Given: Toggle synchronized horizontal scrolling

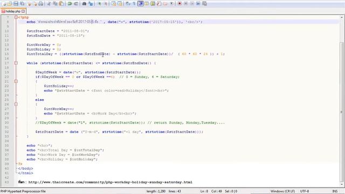Looking at the screenshot, I should (120, 4).
